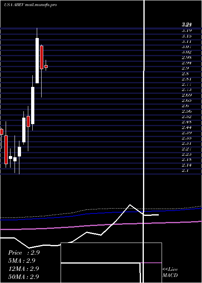Image resolution: width=202 pixels, height=283 pixels.
Task: Click the 2.35 price axis label
Action: pos(187,138)
